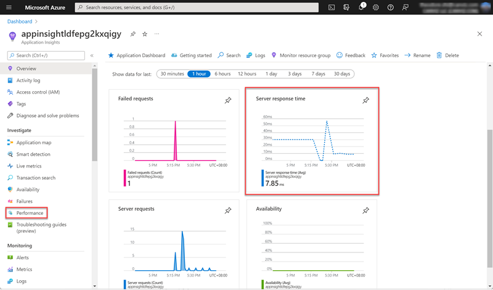The image size is (493, 290).
Task: Open the more options ellipsis near title
Action: coord(157,34)
